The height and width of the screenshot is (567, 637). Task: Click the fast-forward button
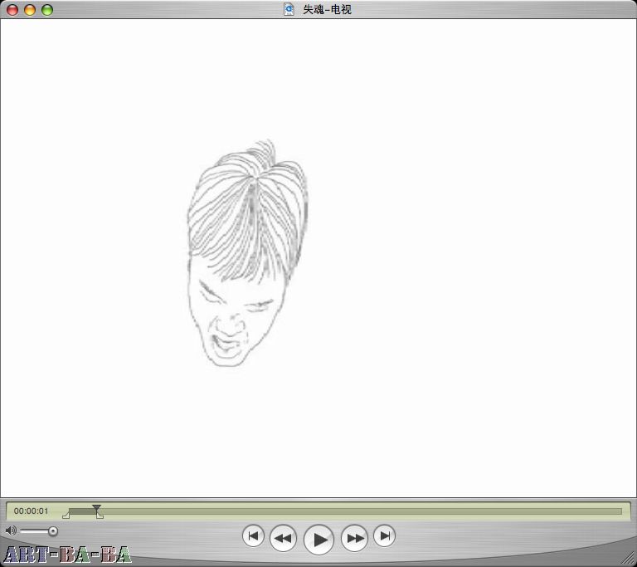(x=355, y=538)
